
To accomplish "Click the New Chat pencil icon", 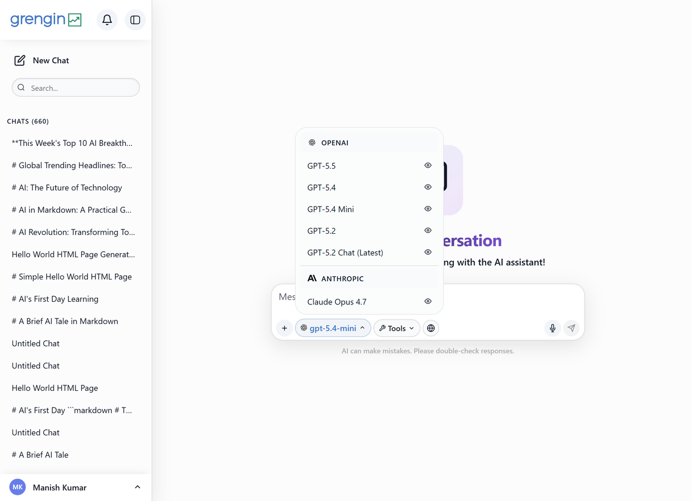I will point(20,60).
